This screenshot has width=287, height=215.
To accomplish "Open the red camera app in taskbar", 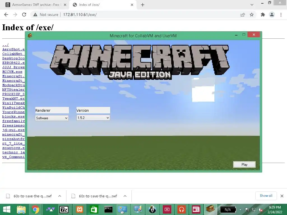I will pos(167,209).
